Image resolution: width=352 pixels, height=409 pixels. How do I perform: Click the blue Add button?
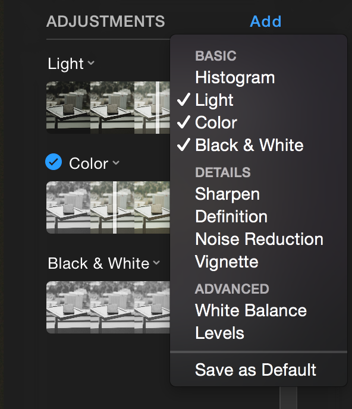pyautogui.click(x=266, y=21)
